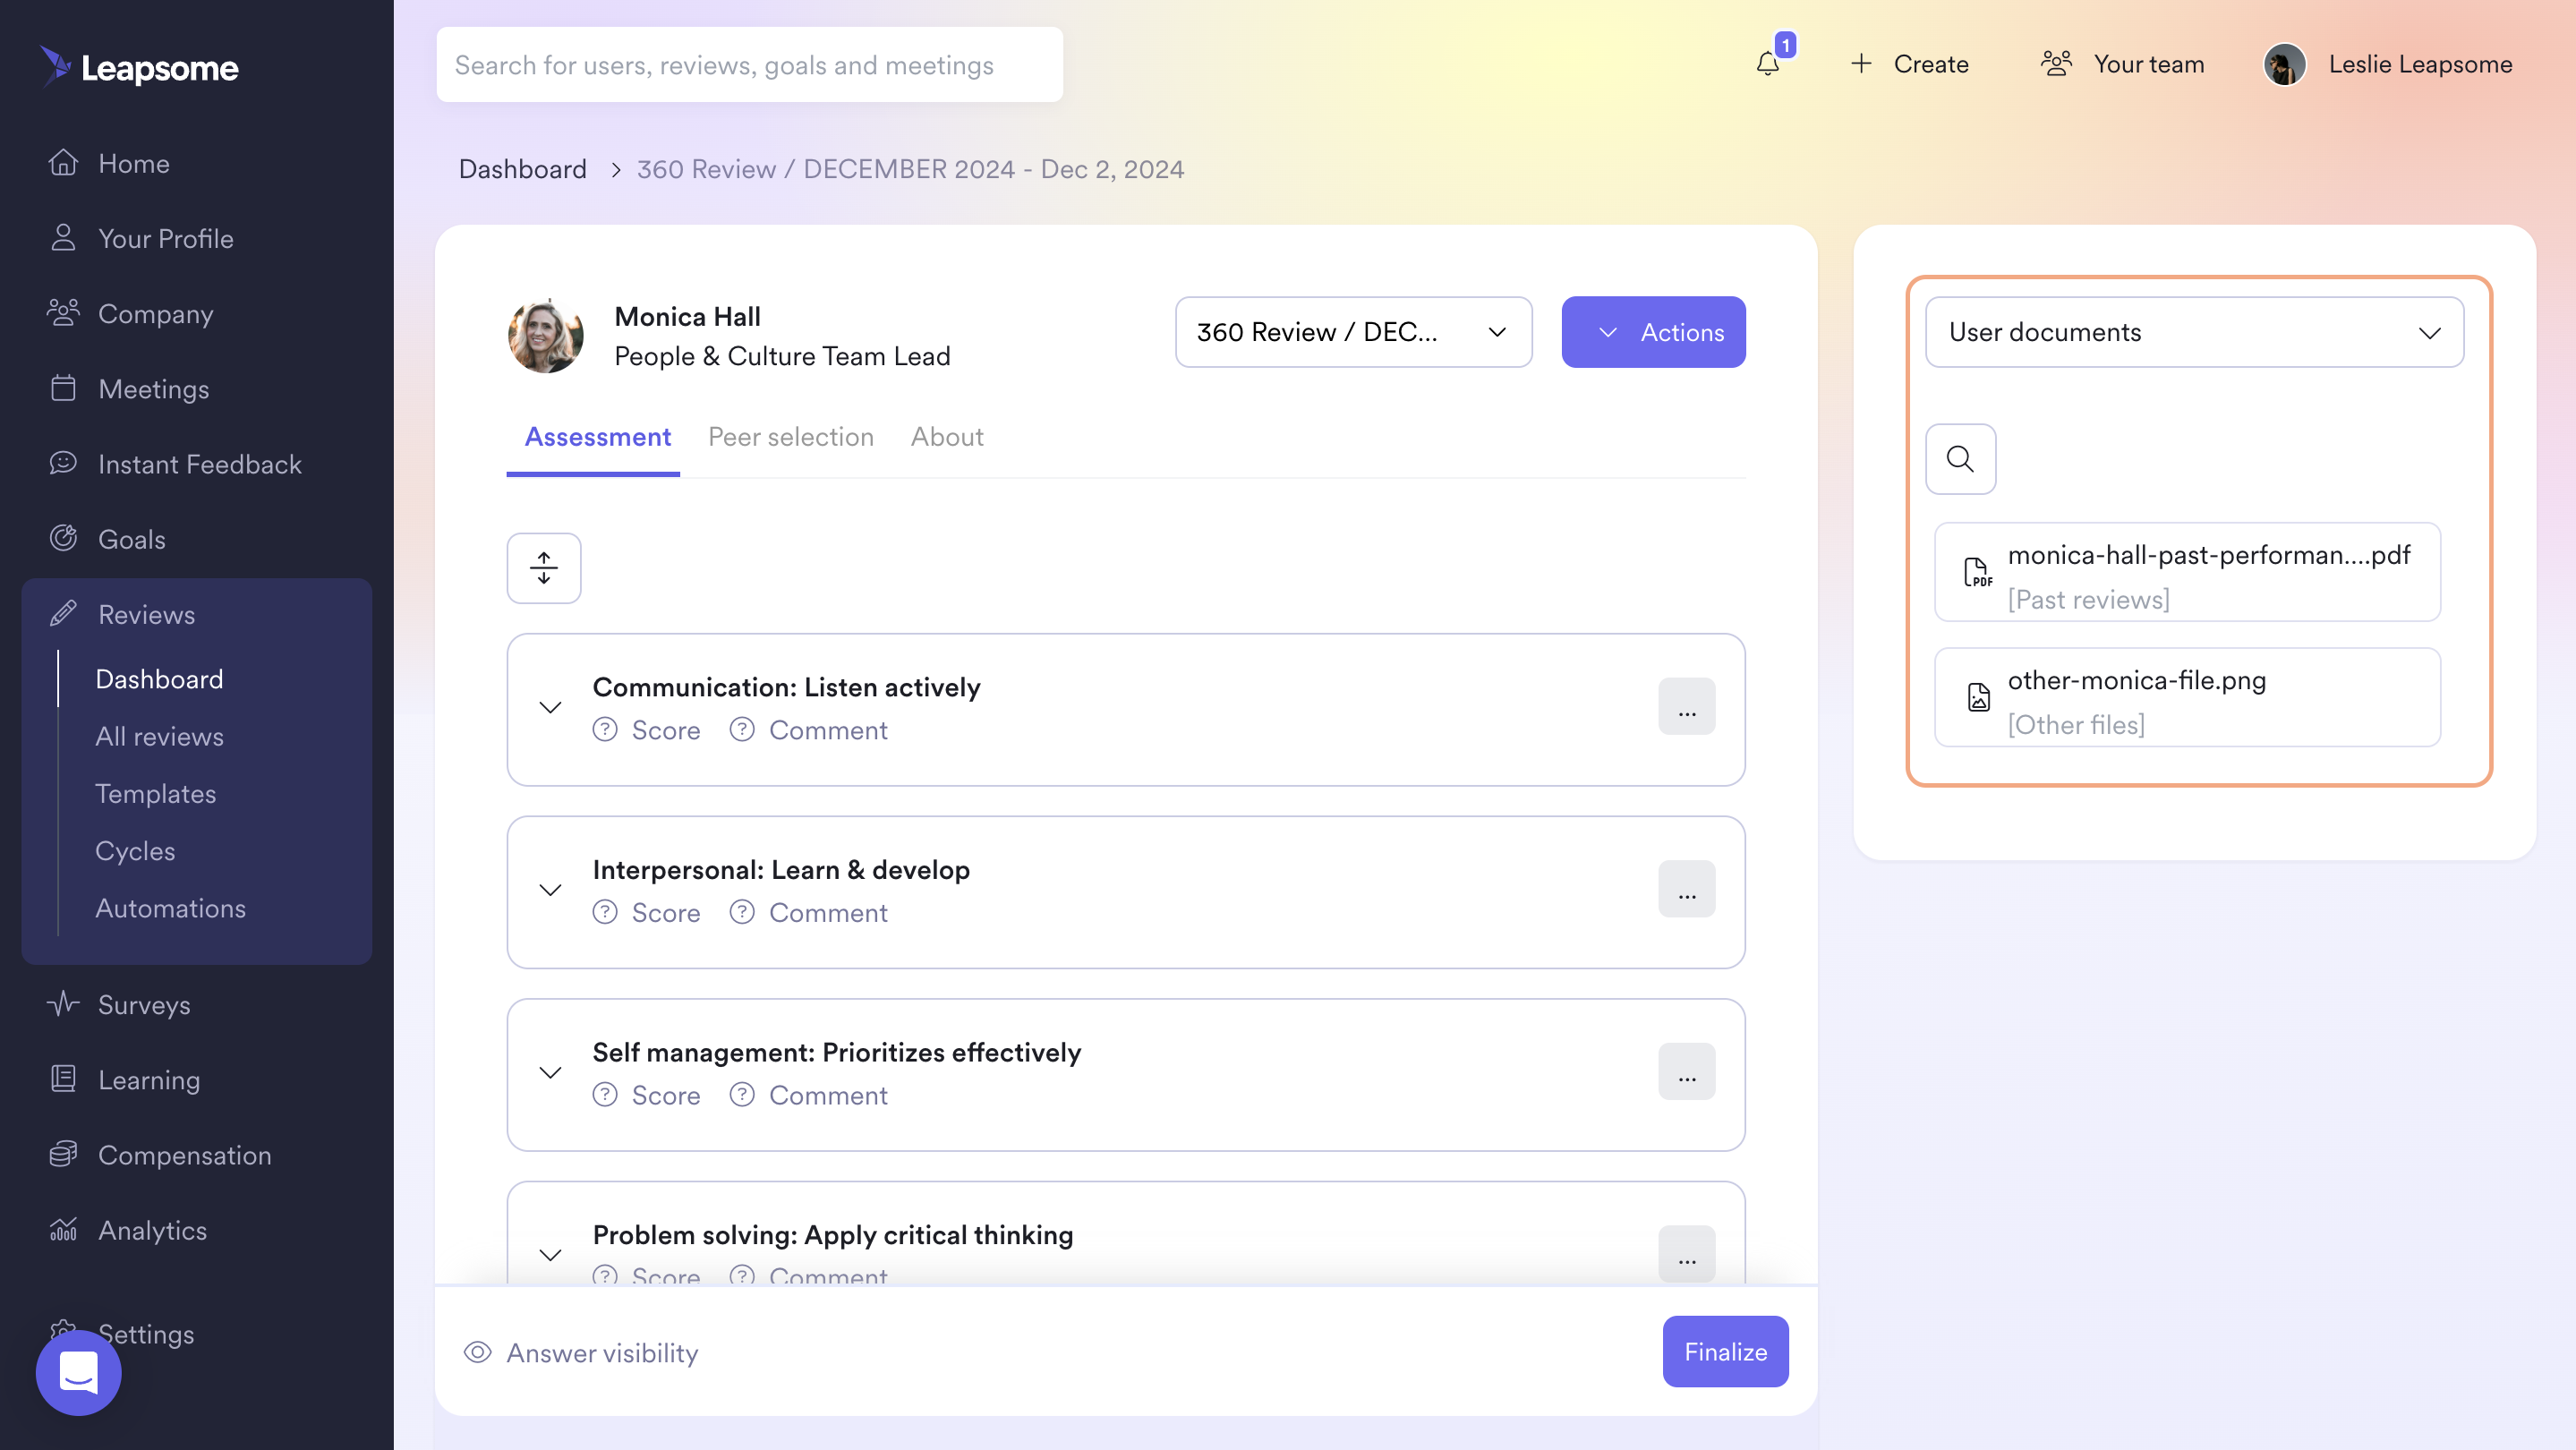Viewport: 2576px width, 1450px height.
Task: Click Dashboard breadcrumb link
Action: (522, 169)
